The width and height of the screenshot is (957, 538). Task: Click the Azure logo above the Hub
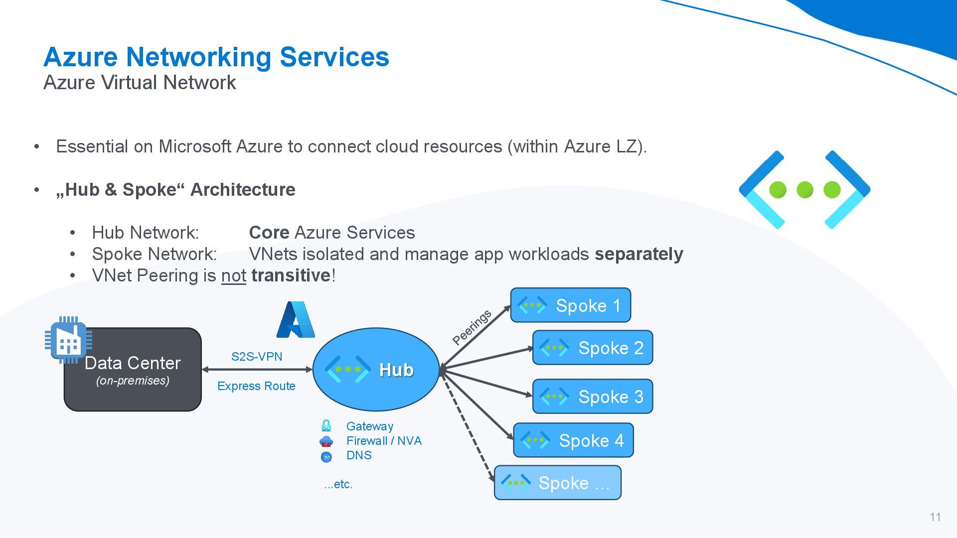pyautogui.click(x=296, y=320)
